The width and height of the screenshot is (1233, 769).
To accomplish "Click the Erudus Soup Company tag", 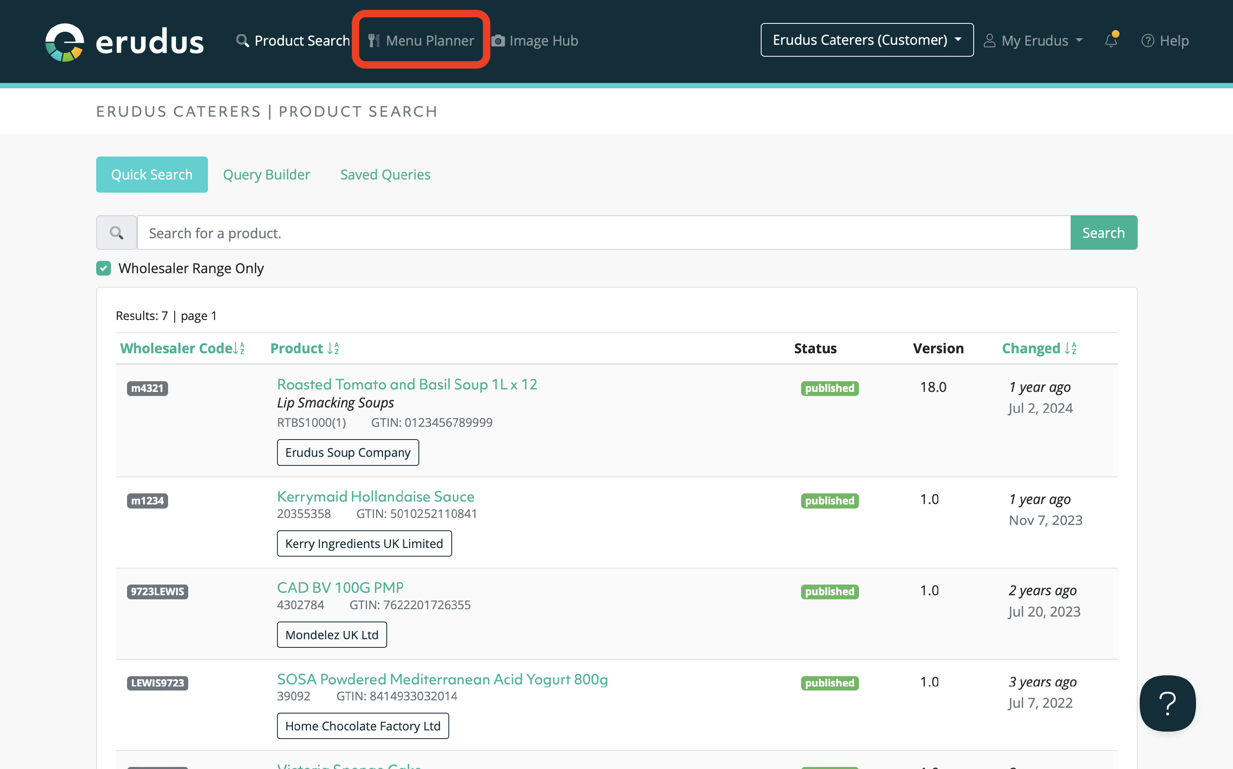I will click(x=348, y=452).
